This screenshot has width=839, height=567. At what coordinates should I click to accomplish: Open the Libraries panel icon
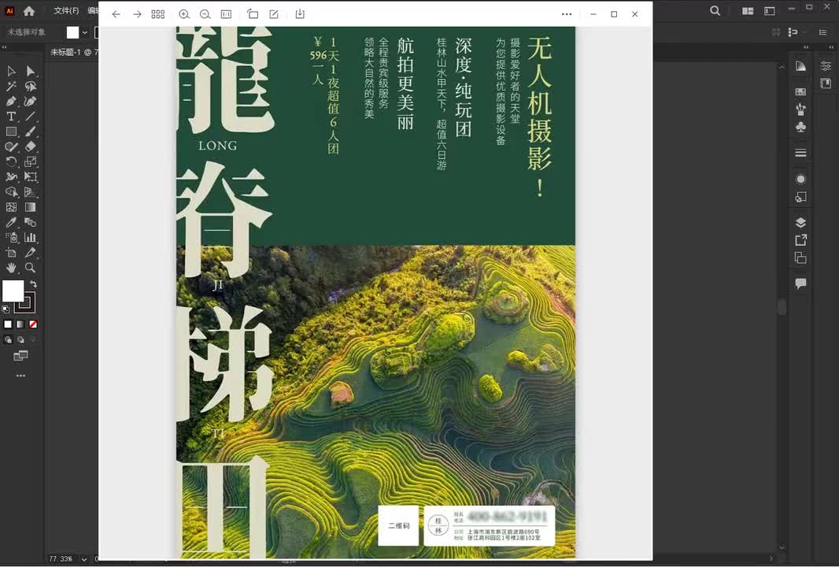pos(826,83)
